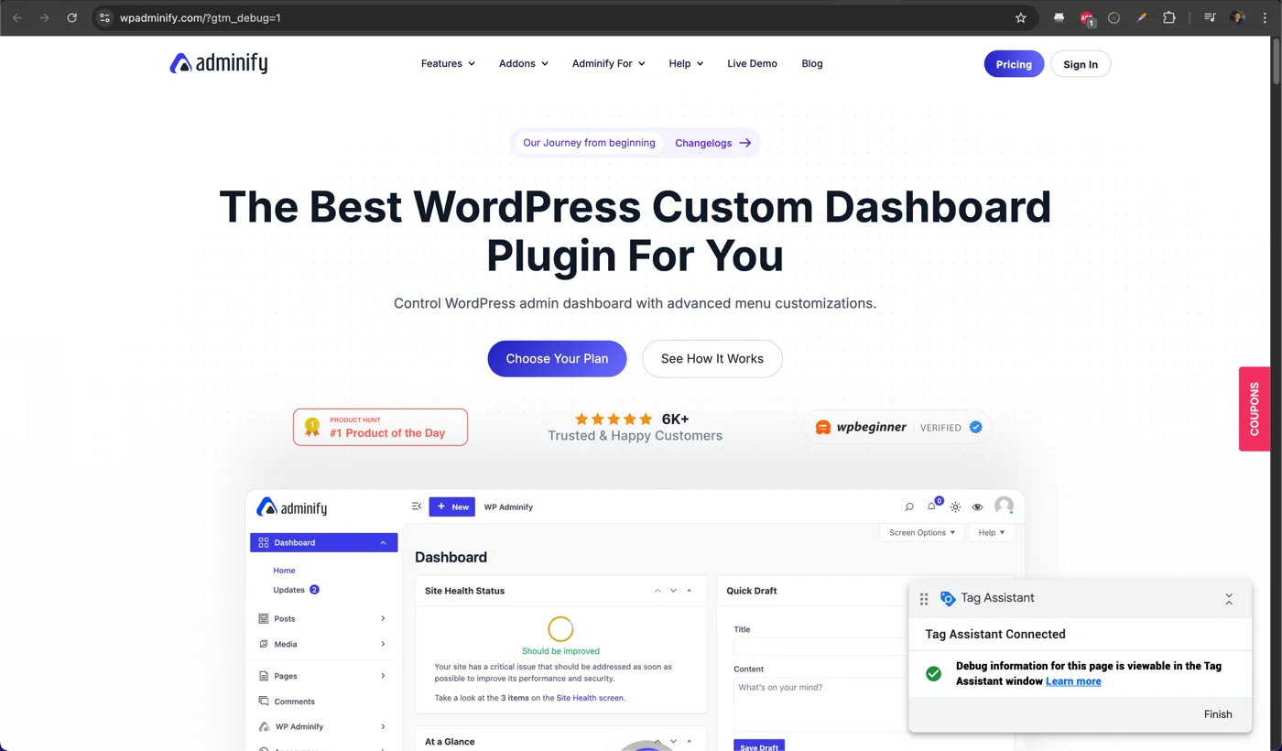Expand the Posts sidebar menu chevron
The image size is (1282, 751).
(383, 618)
